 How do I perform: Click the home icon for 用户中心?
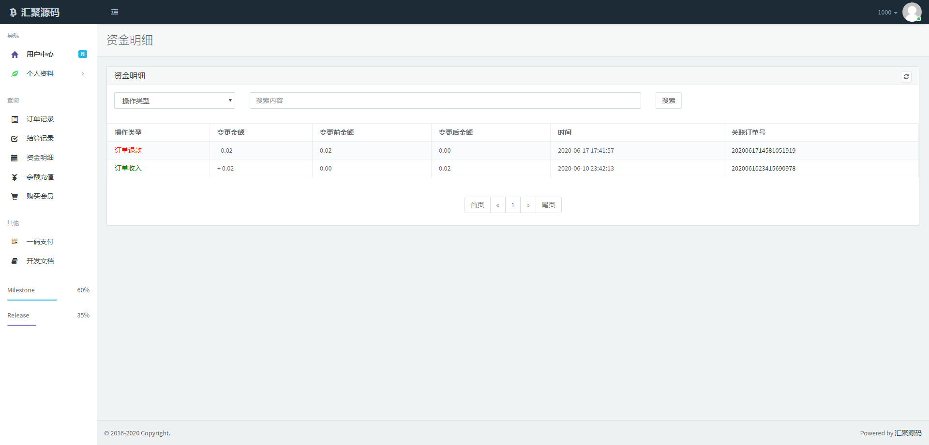(15, 55)
